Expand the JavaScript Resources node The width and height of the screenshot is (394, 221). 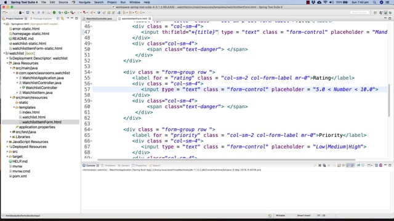(7, 142)
